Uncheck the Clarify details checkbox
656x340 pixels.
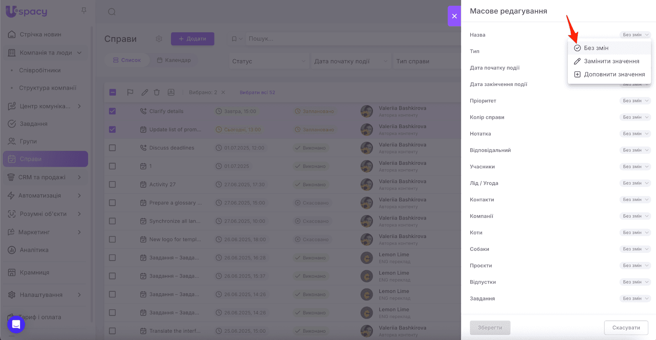pyautogui.click(x=112, y=111)
